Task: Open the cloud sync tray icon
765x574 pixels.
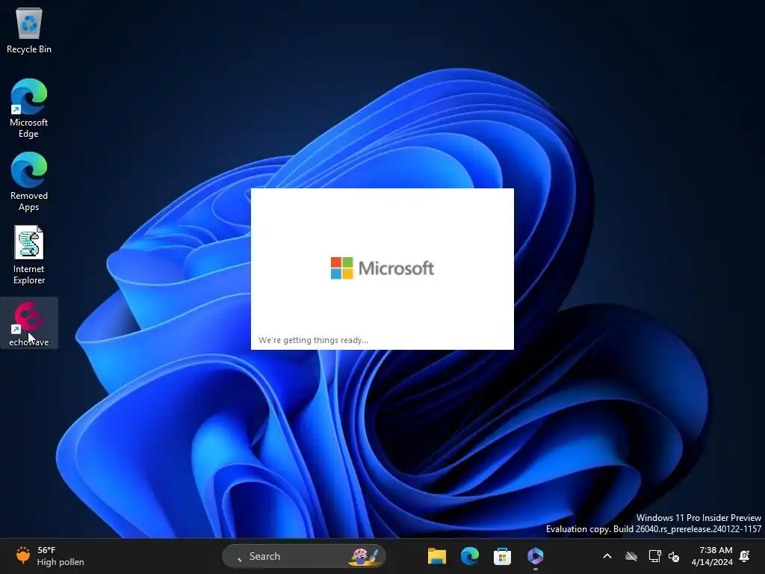Action: [631, 556]
